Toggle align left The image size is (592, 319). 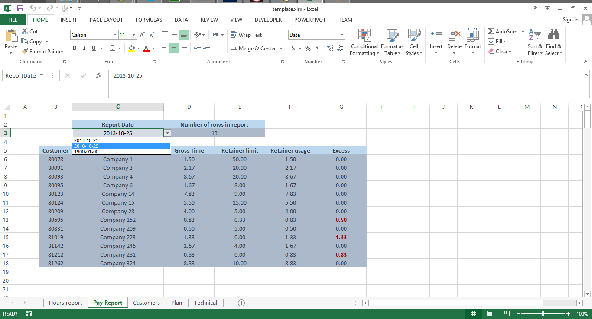[x=165, y=48]
